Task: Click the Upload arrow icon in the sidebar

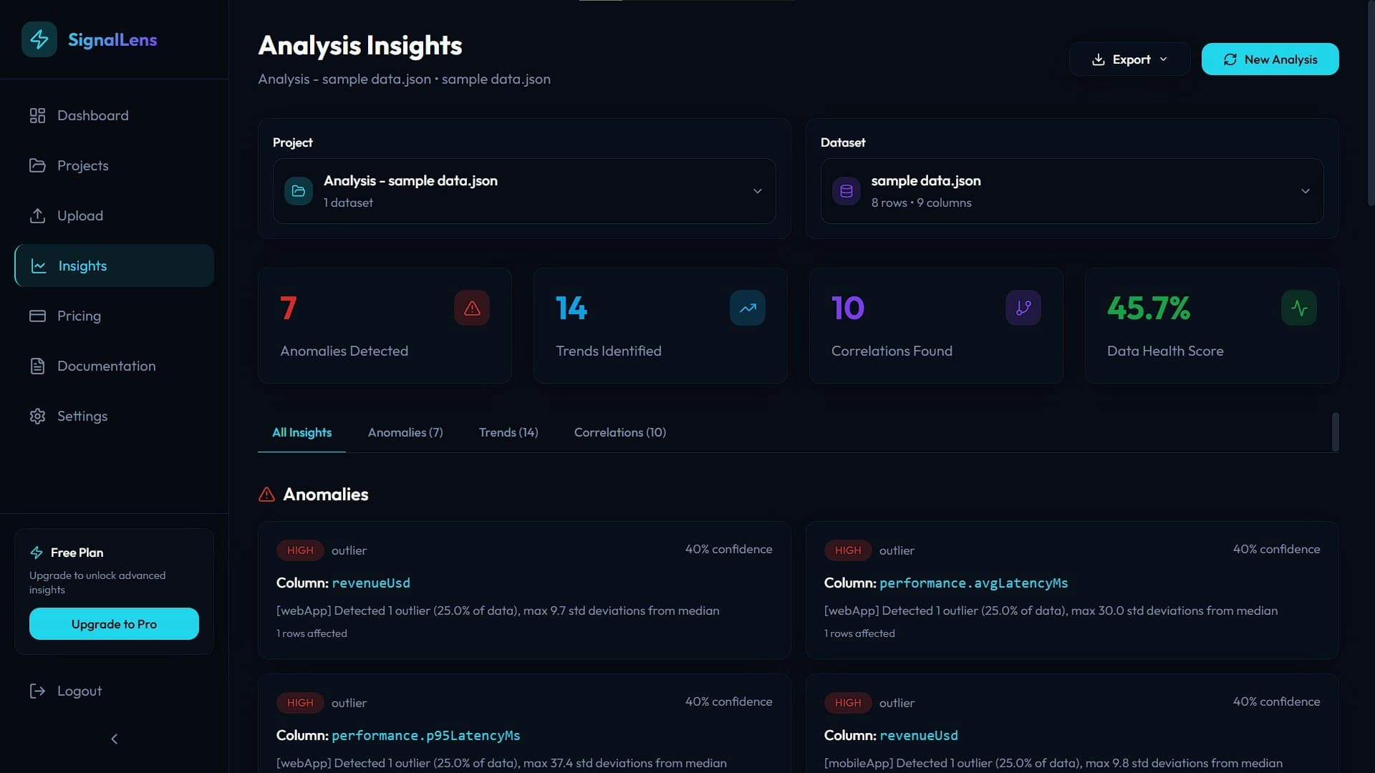Action: [x=37, y=215]
